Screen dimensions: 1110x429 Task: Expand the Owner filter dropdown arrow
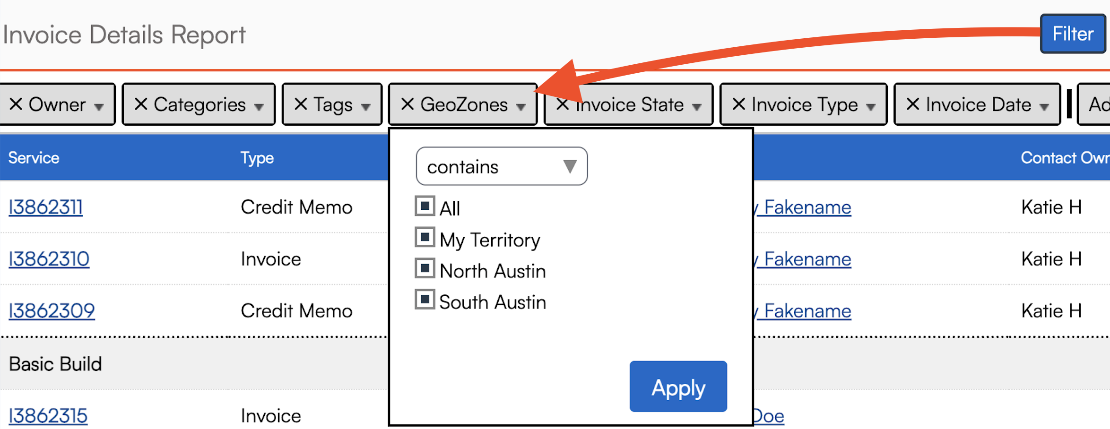pos(99,107)
